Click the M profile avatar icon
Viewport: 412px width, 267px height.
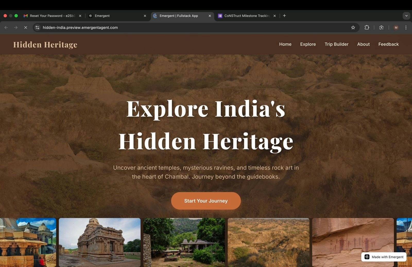coord(396,27)
